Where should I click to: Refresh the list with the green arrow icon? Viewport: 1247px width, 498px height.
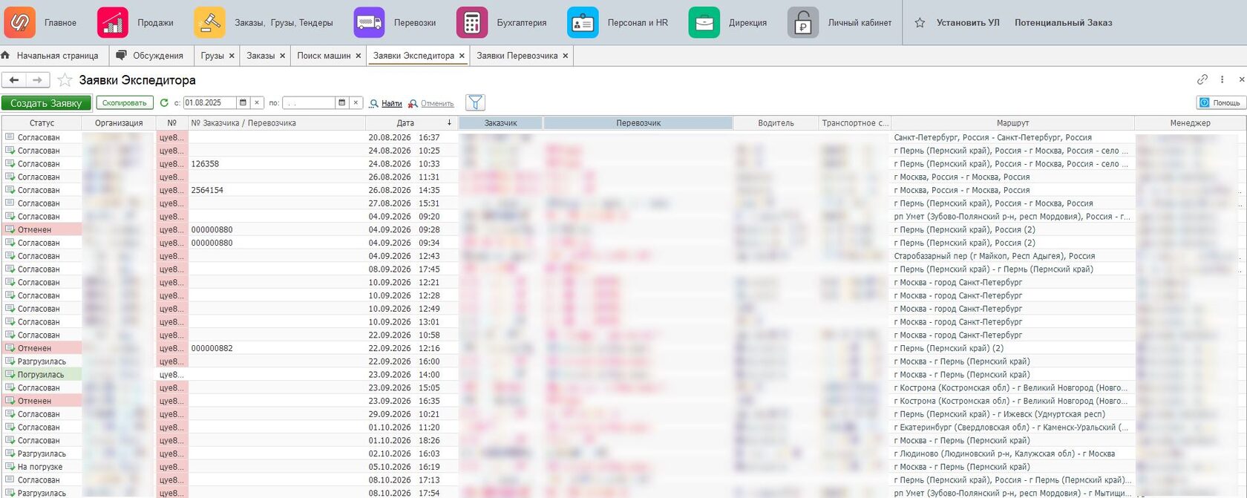click(x=164, y=103)
